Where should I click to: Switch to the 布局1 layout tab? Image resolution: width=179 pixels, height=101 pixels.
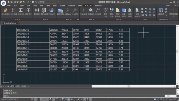pyautogui.click(x=18, y=86)
